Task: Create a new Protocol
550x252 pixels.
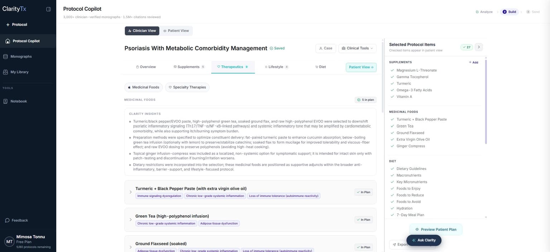Action: point(17,25)
